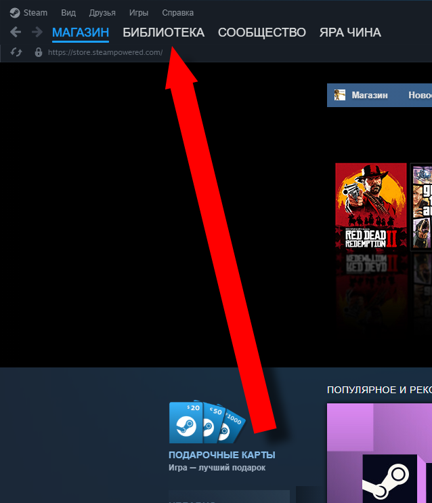Reload the store page
This screenshot has width=432, height=503.
pyautogui.click(x=16, y=52)
